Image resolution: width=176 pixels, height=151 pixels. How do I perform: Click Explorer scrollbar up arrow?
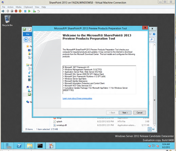[154, 45]
